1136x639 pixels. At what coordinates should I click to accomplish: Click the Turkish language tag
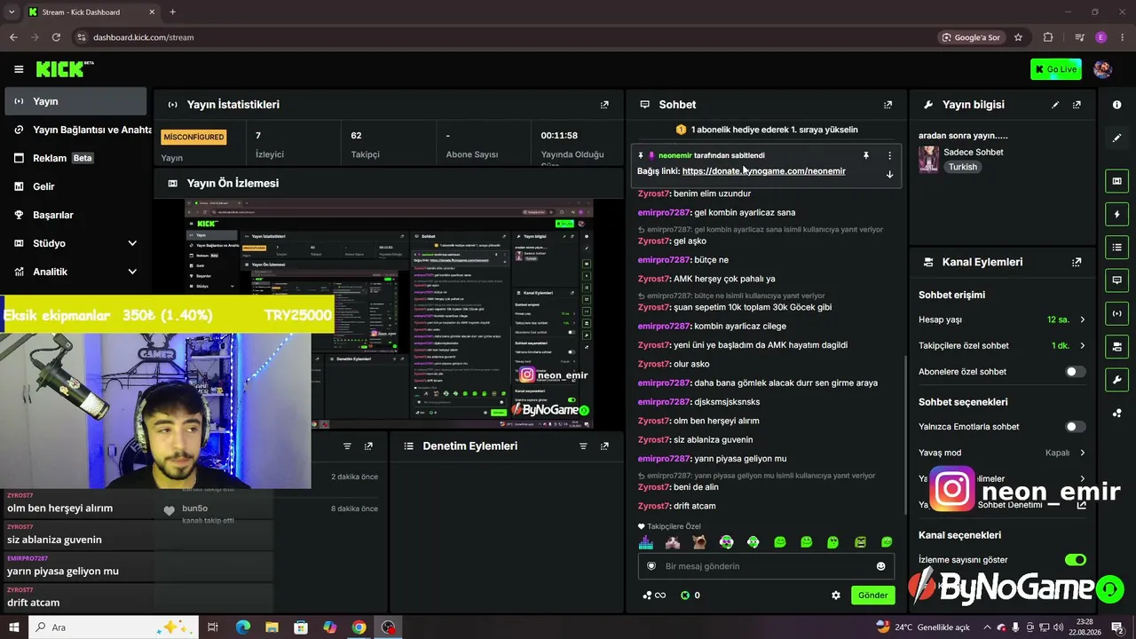[x=962, y=167]
